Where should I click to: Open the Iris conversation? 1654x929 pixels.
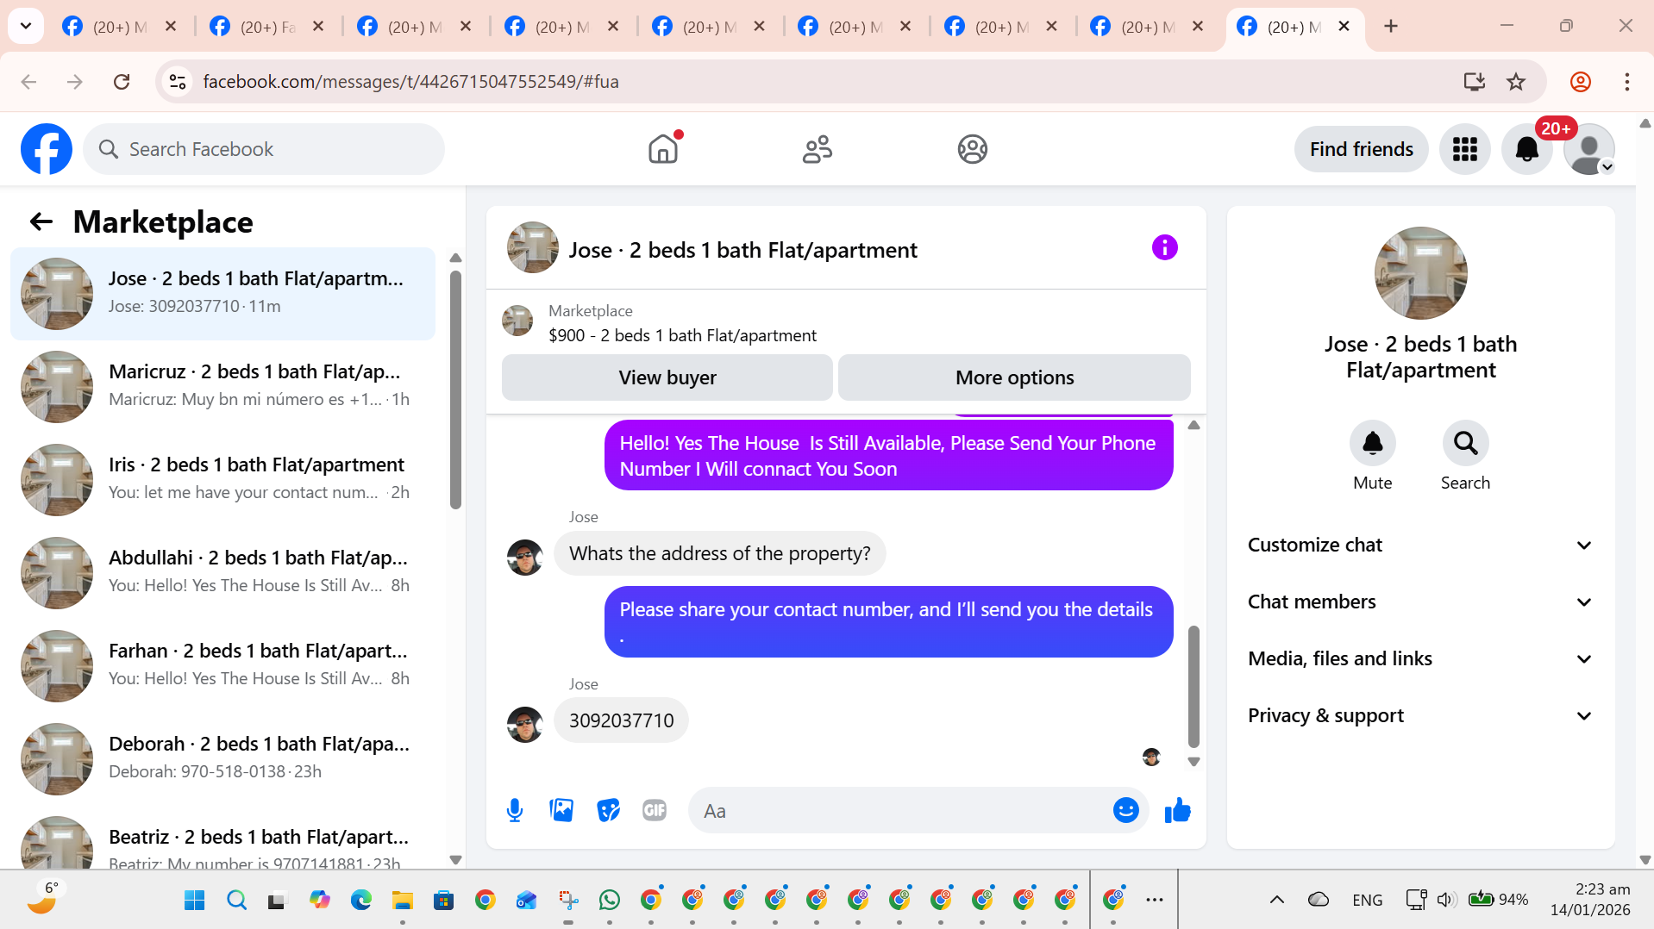(x=222, y=480)
